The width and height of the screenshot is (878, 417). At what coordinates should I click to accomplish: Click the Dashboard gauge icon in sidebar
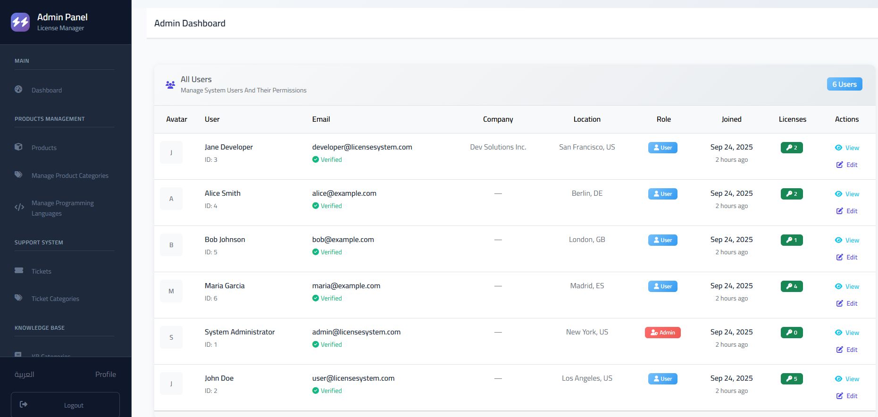point(18,89)
